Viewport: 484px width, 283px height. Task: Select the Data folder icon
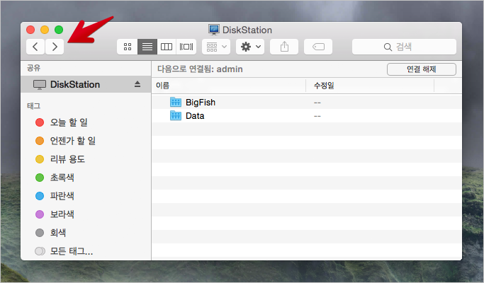(176, 115)
